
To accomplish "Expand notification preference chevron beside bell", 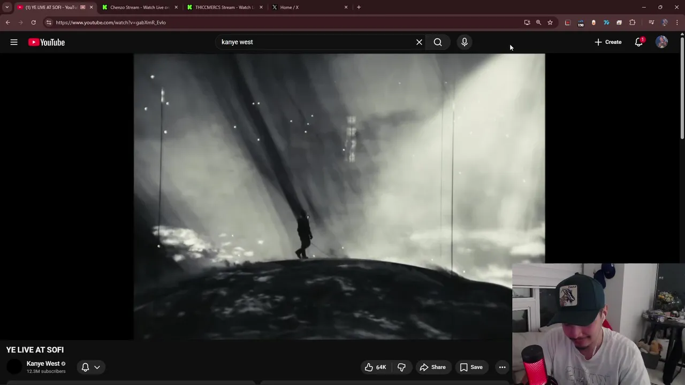I will [x=97, y=367].
